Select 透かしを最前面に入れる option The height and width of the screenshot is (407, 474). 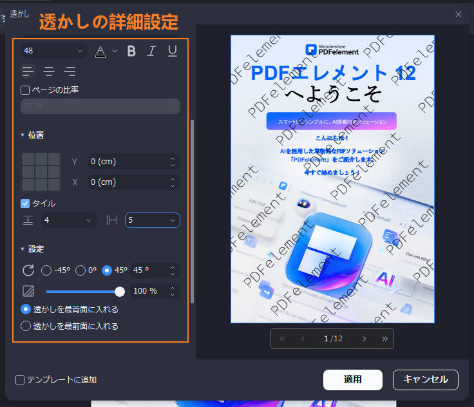pyautogui.click(x=26, y=326)
